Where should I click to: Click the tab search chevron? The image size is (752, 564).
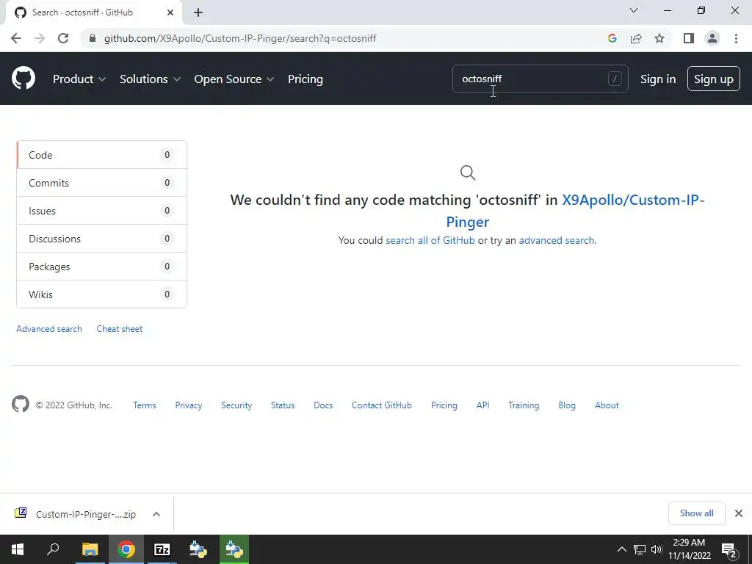pyautogui.click(x=634, y=10)
